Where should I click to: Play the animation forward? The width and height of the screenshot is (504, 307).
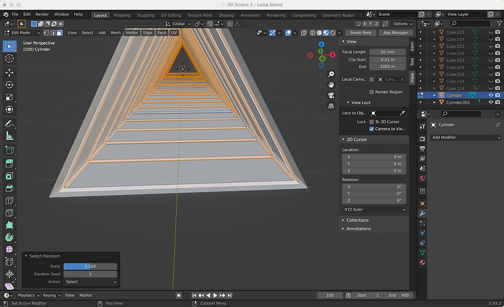(x=215, y=296)
